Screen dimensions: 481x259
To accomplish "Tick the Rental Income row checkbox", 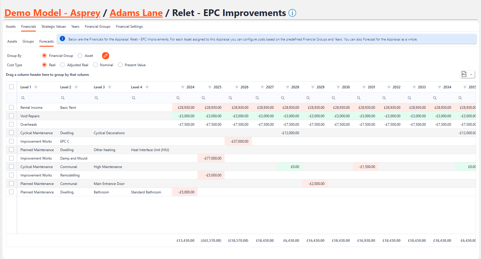I will (x=11, y=107).
